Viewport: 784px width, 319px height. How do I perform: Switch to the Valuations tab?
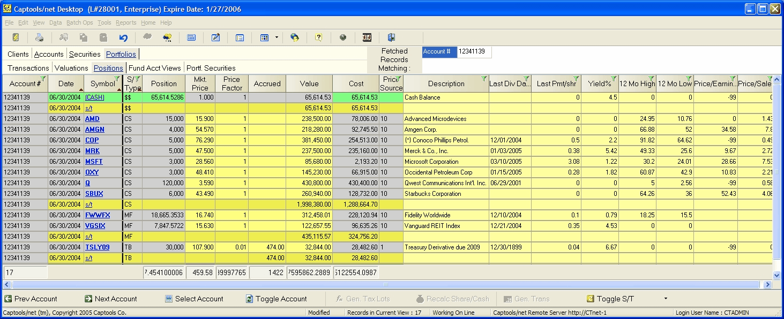click(71, 68)
